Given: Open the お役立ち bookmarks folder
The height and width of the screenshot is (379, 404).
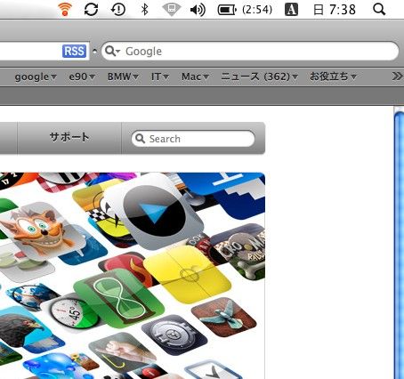Looking at the screenshot, I should click(333, 77).
